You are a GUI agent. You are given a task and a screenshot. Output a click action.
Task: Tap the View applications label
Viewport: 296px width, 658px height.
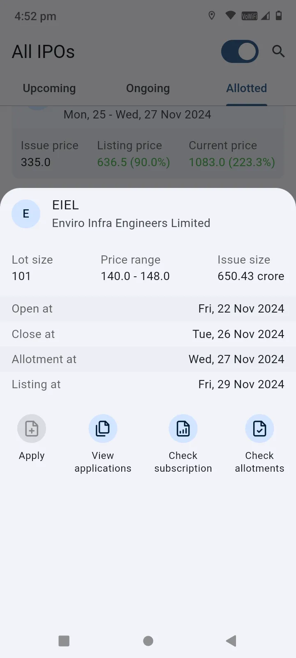point(103,462)
